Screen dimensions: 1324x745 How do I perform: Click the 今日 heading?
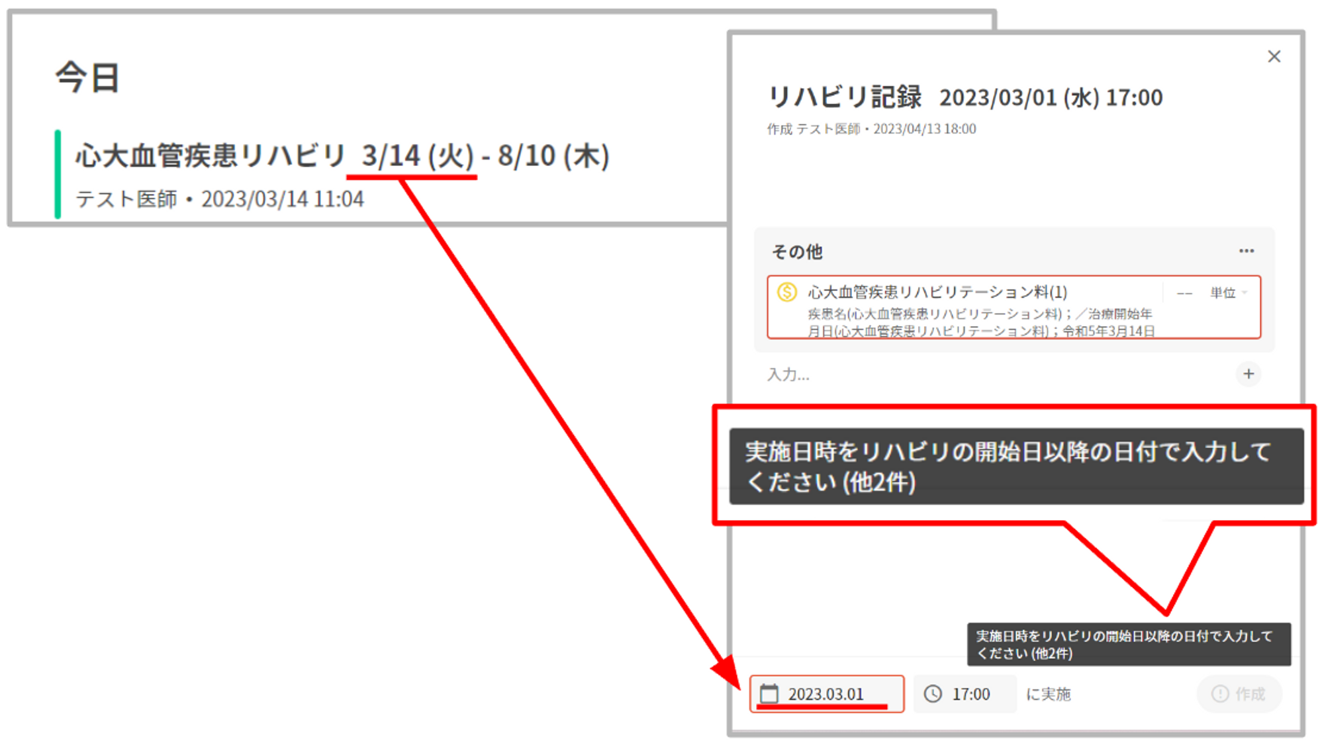point(87,77)
